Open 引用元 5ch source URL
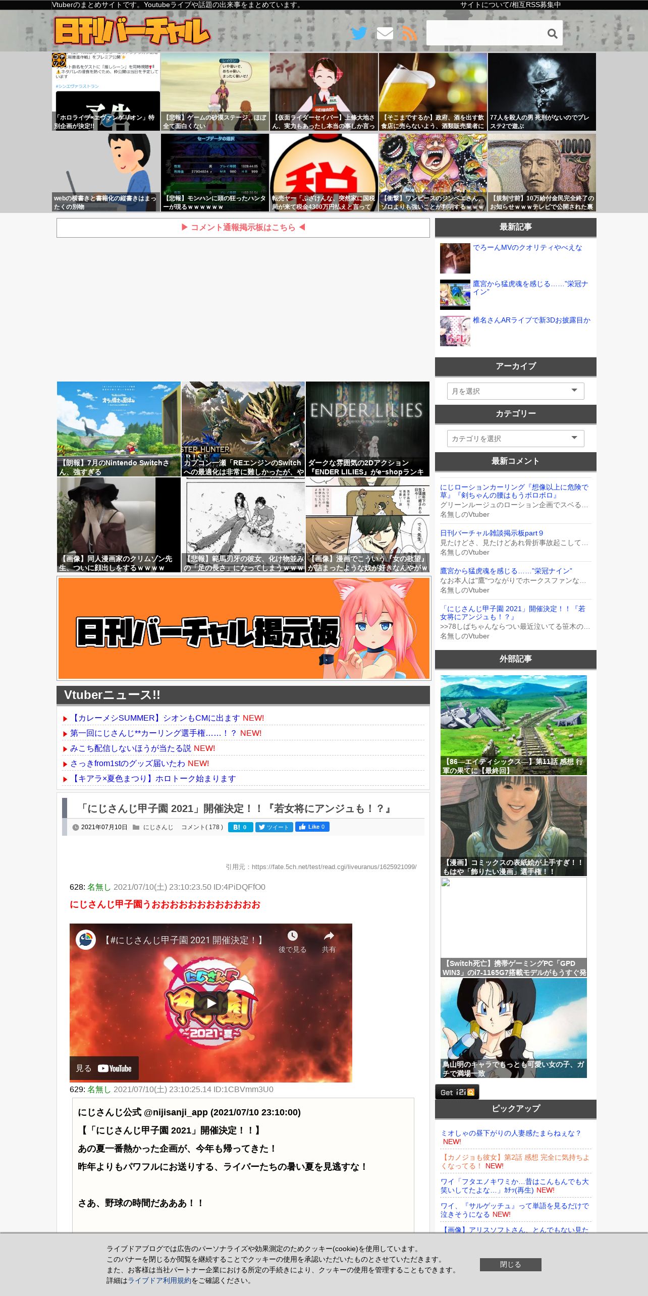The width and height of the screenshot is (648, 1296). point(334,867)
